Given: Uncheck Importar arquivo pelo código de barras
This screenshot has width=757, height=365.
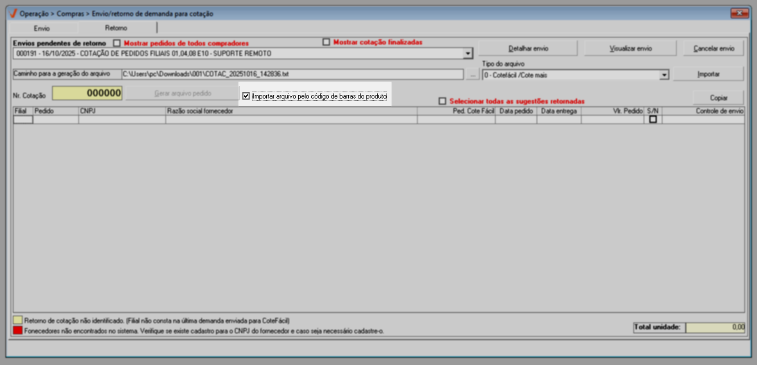Looking at the screenshot, I should point(246,96).
